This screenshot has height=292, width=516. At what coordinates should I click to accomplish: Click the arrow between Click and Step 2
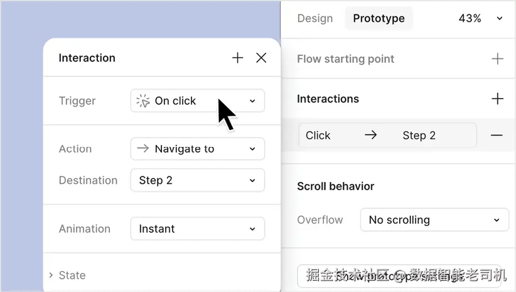(x=370, y=136)
